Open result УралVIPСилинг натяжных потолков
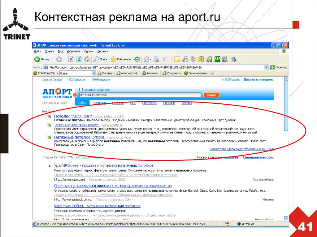Screen dimensions: 317x237 pyautogui.click(x=104, y=166)
